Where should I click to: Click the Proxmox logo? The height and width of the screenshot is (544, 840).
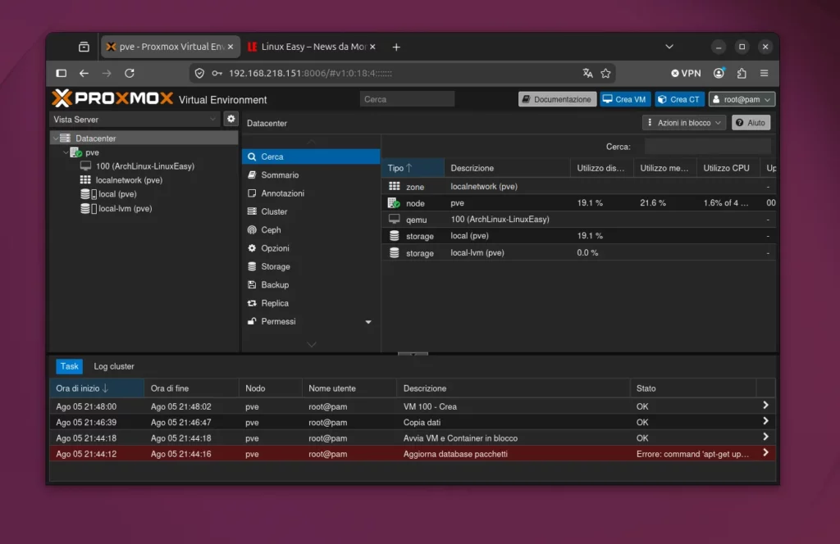112,98
